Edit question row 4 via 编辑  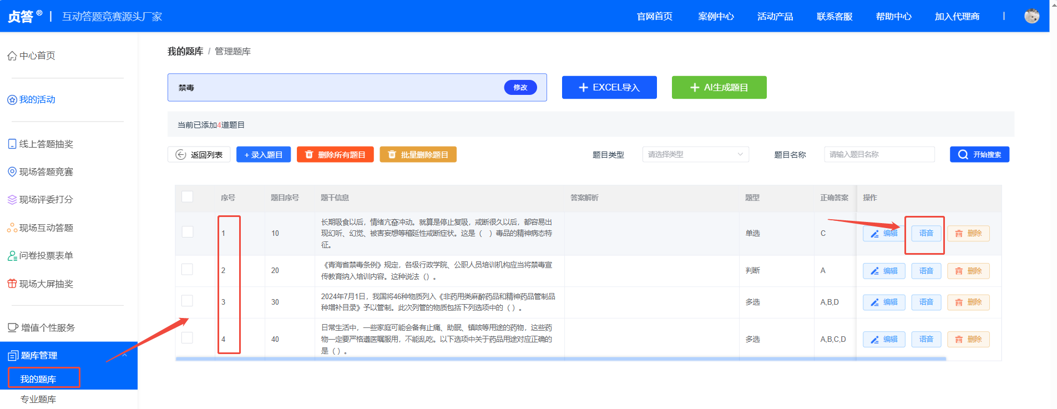click(884, 339)
